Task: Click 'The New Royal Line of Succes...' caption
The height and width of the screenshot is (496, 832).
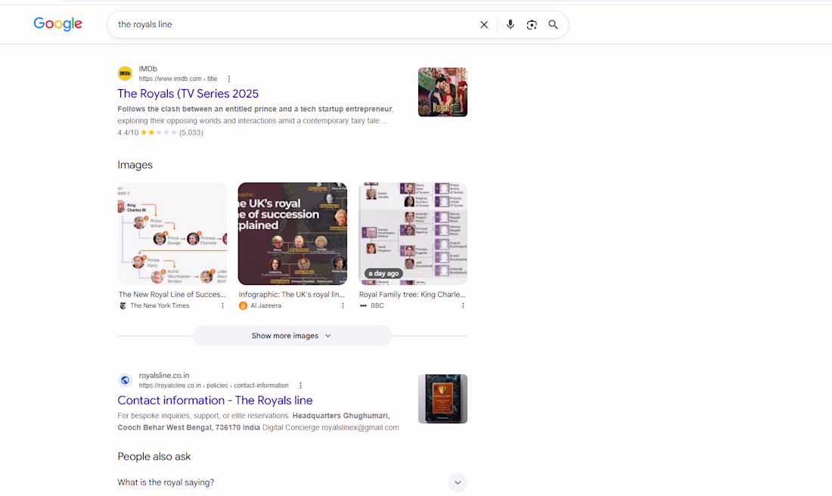Action: [172, 294]
